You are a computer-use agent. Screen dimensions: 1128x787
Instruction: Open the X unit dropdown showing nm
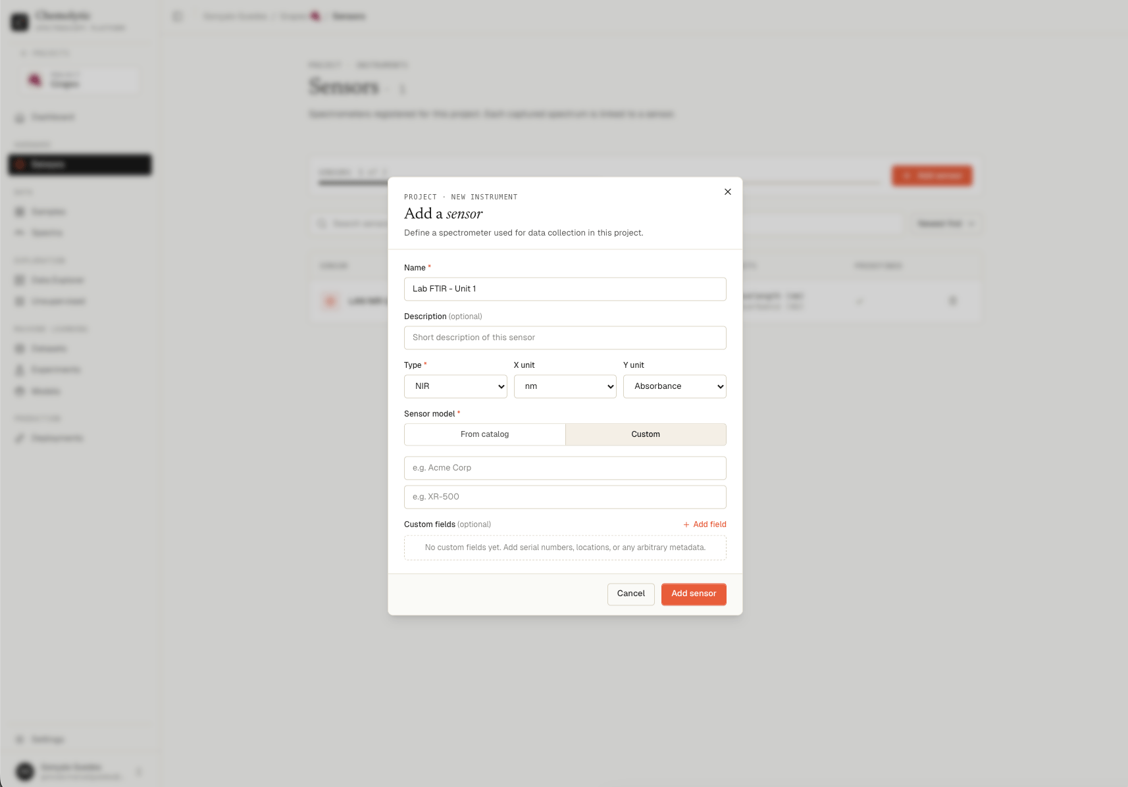pyautogui.click(x=565, y=386)
